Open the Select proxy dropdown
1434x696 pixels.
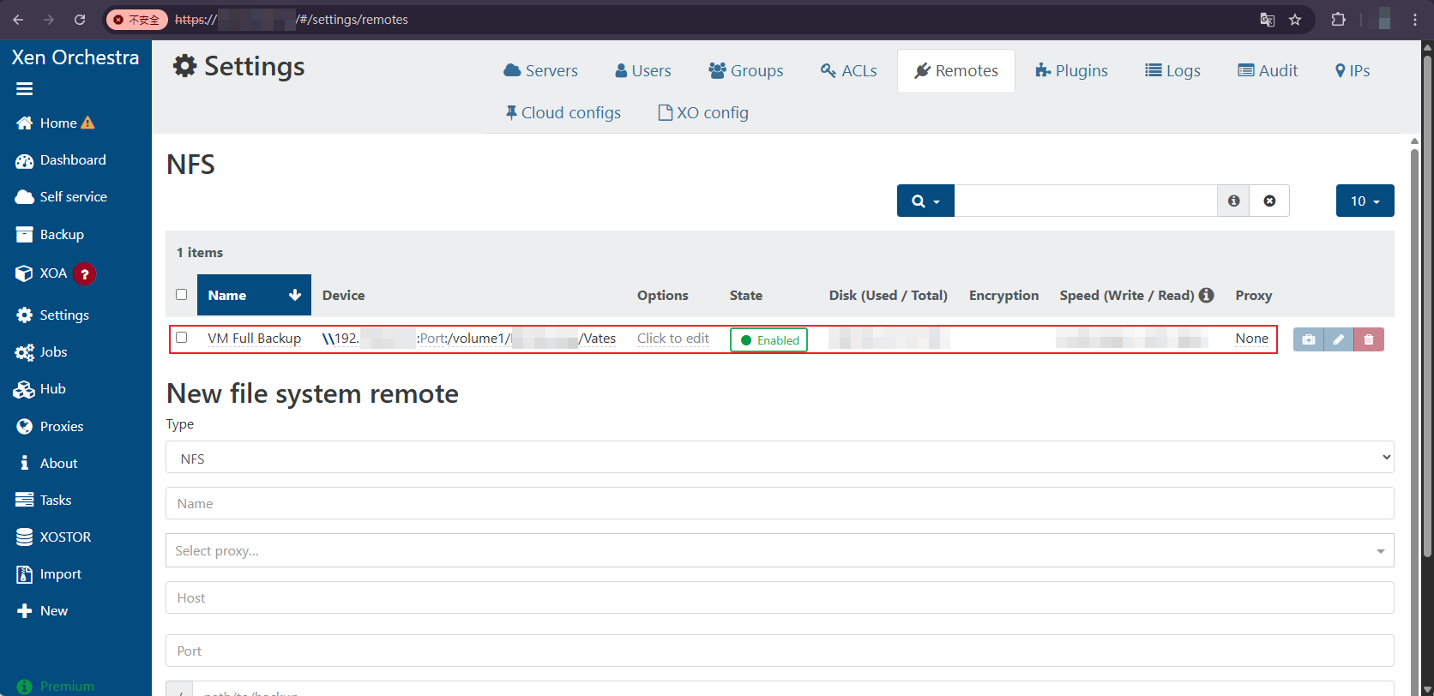(x=780, y=550)
